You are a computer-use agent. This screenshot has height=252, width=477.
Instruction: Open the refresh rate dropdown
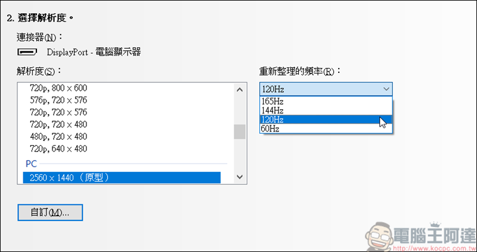click(x=326, y=90)
